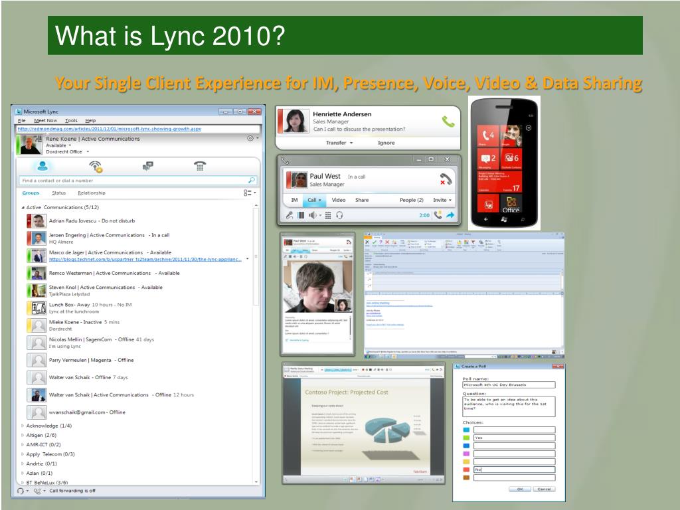The width and height of the screenshot is (680, 510).
Task: Open the Call dropdown in Paul West window
Action: click(314, 200)
